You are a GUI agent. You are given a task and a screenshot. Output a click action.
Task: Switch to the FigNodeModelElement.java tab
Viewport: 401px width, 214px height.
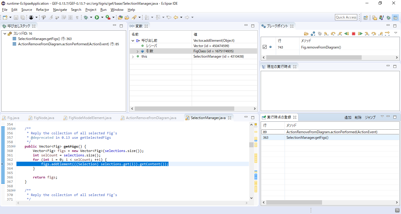87,118
